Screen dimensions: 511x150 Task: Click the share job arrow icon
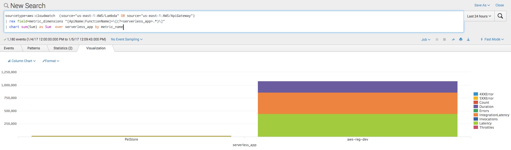(x=453, y=39)
